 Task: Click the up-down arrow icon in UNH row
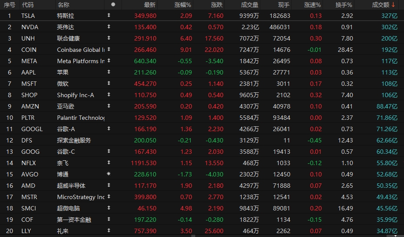[x=109, y=38]
